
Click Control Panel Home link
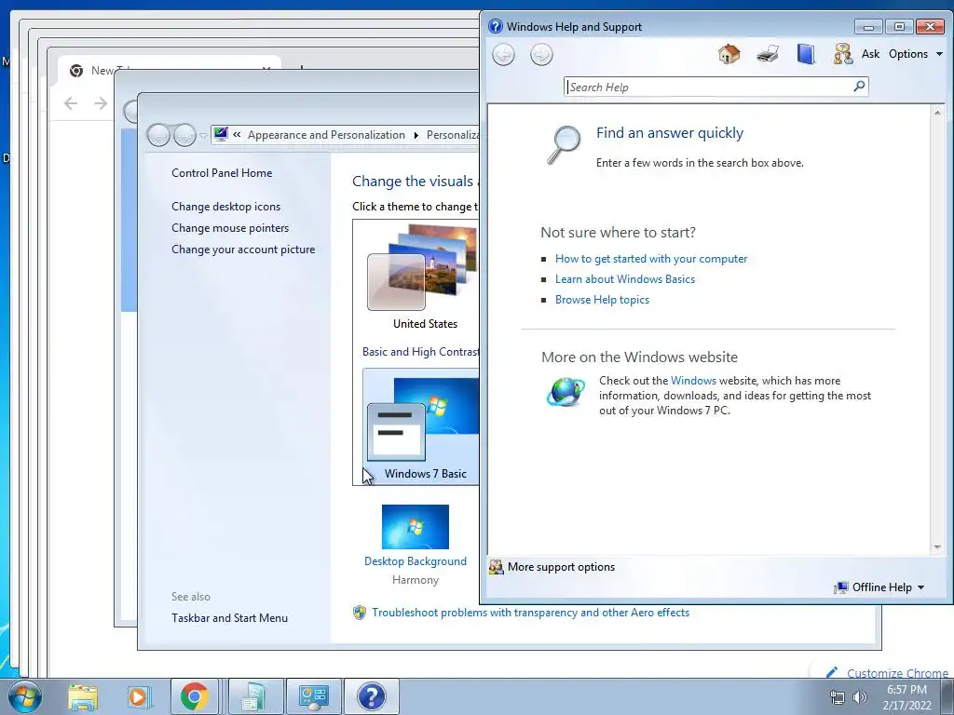point(222,173)
